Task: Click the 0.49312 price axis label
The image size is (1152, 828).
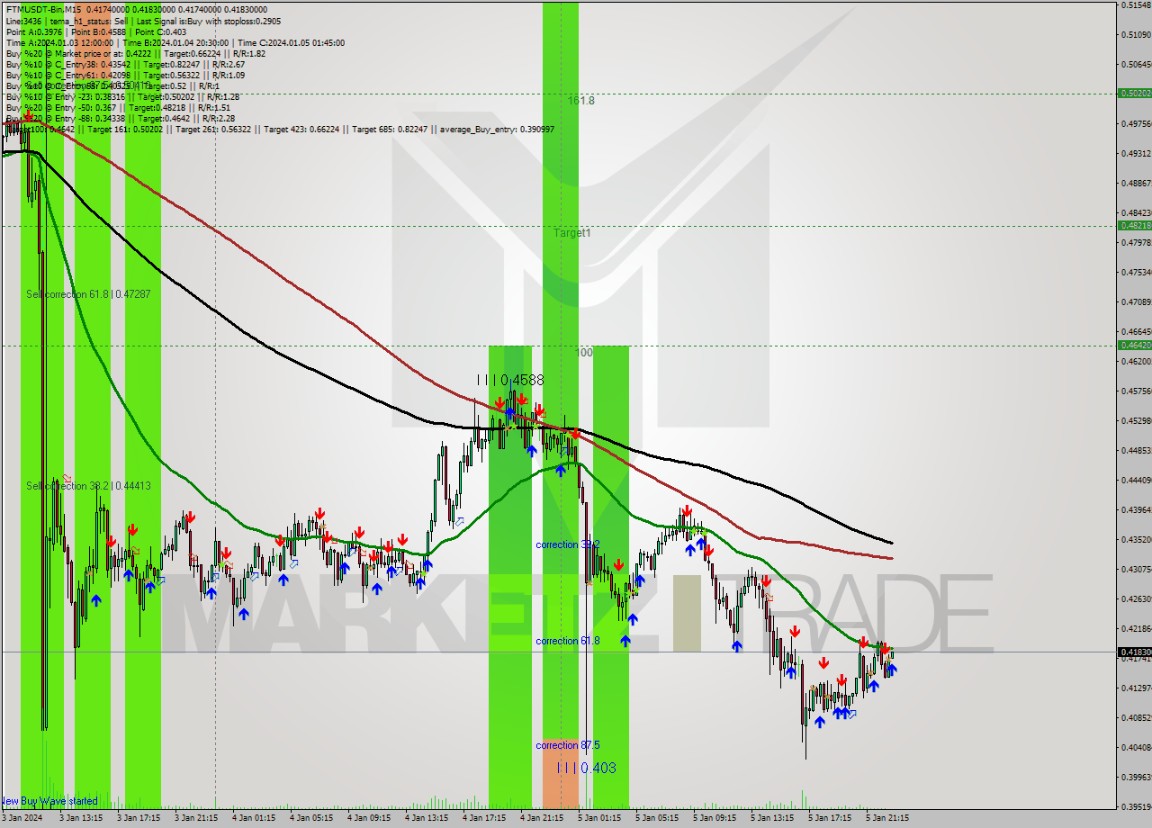Action: coord(1136,154)
